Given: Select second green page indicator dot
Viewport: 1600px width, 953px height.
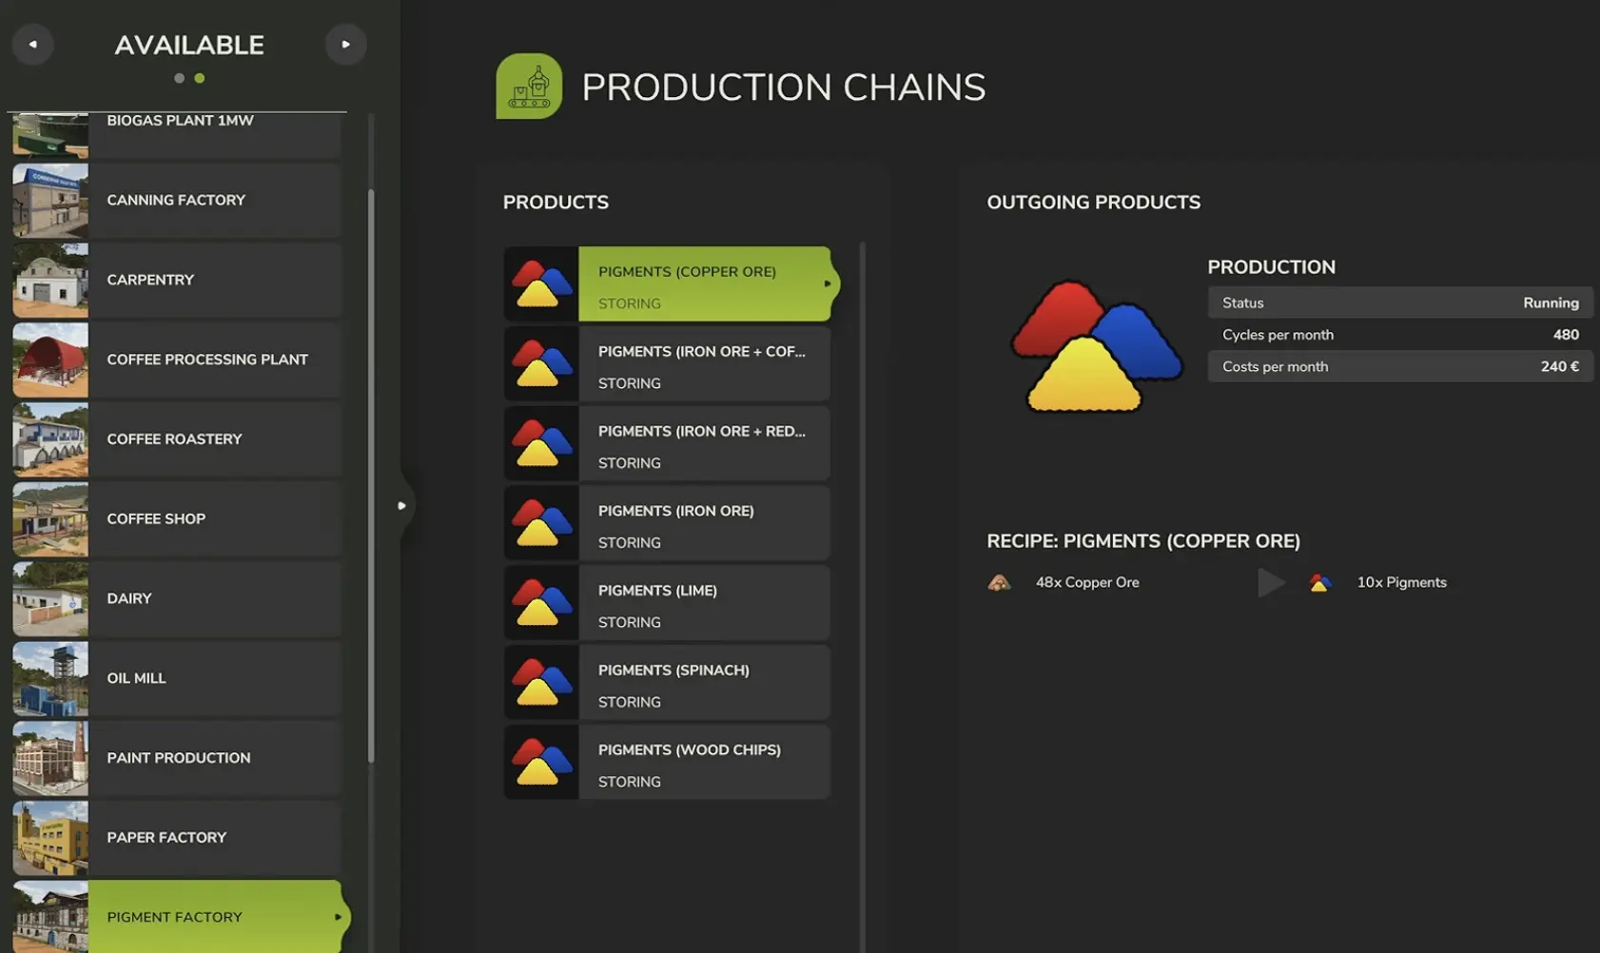Looking at the screenshot, I should click(200, 78).
